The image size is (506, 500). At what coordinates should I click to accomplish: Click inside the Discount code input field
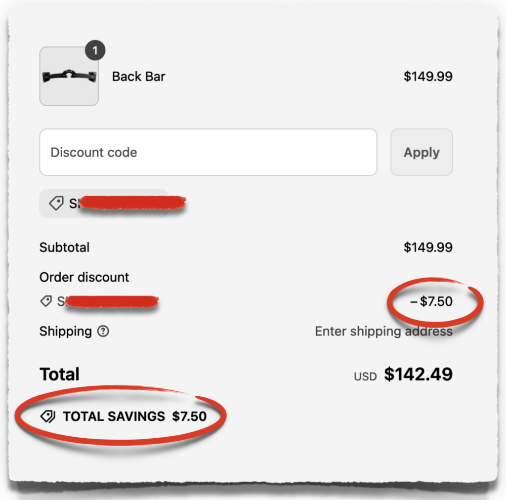[208, 152]
